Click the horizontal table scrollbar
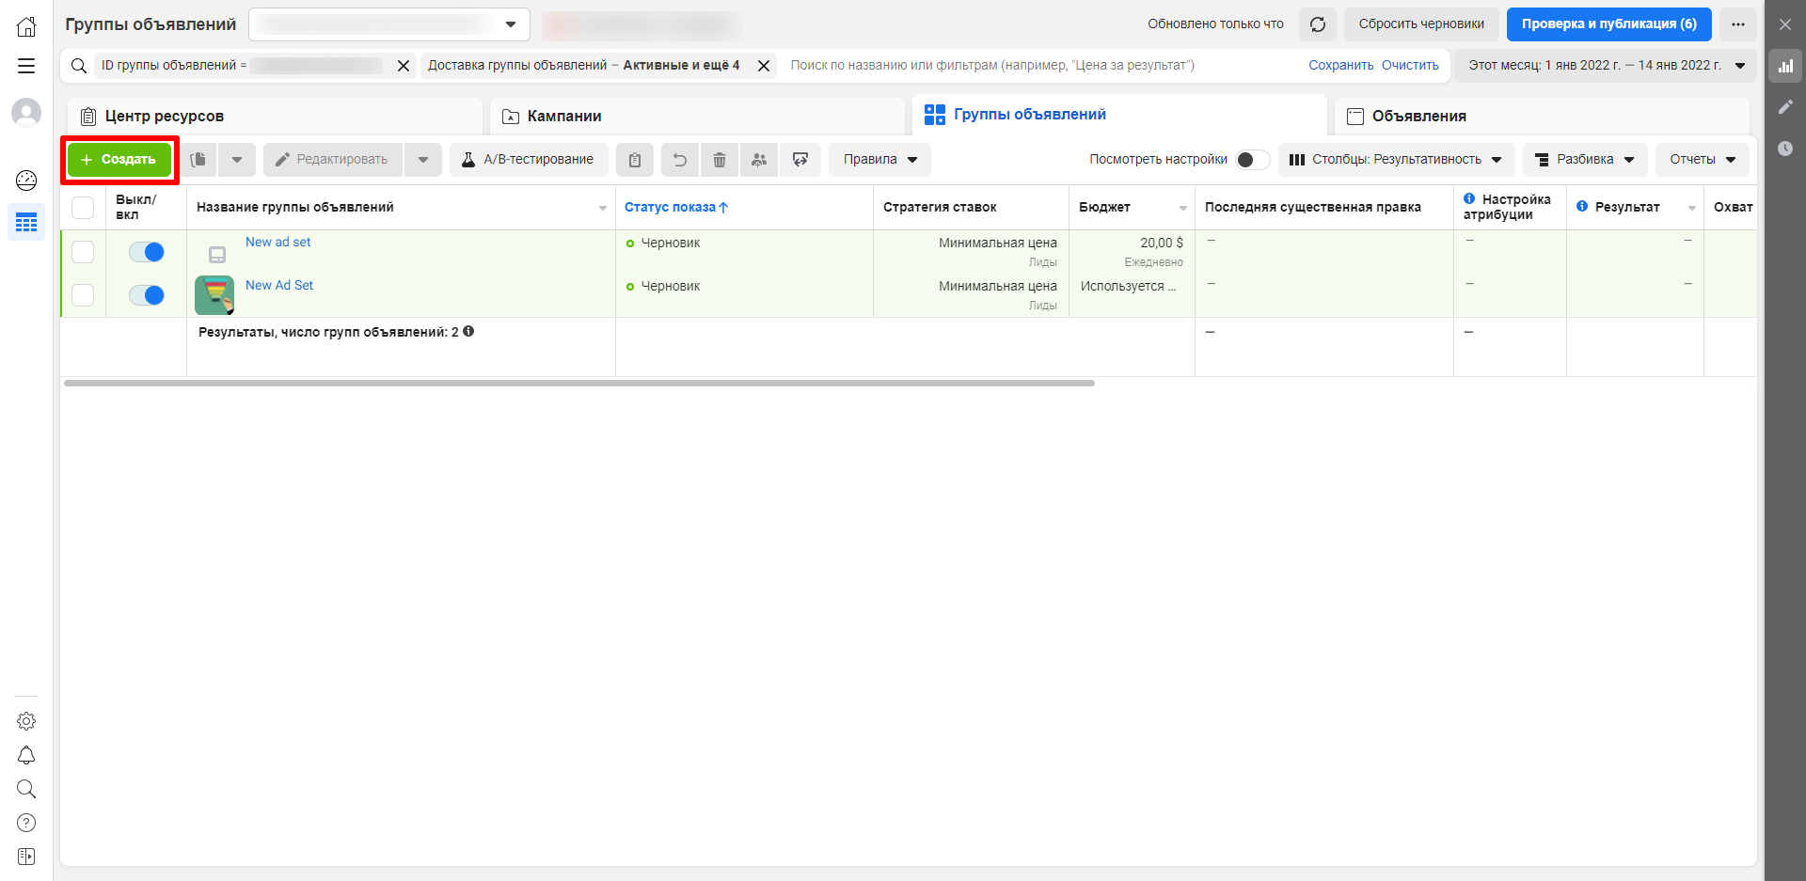1806x881 pixels. tap(578, 384)
